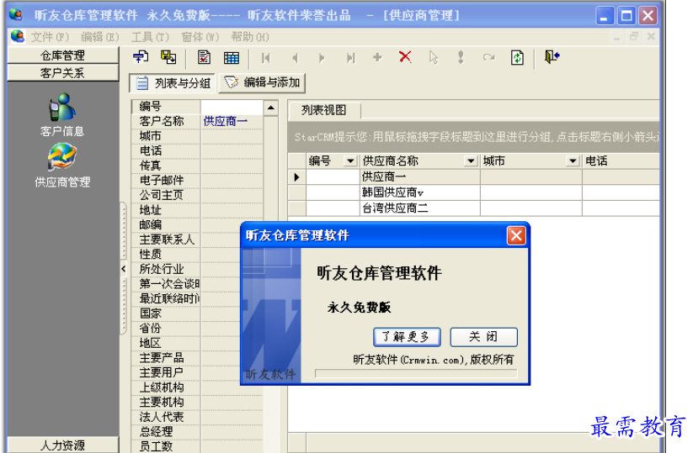Open the 工具(T) menu
693x453 pixels.
(x=150, y=37)
